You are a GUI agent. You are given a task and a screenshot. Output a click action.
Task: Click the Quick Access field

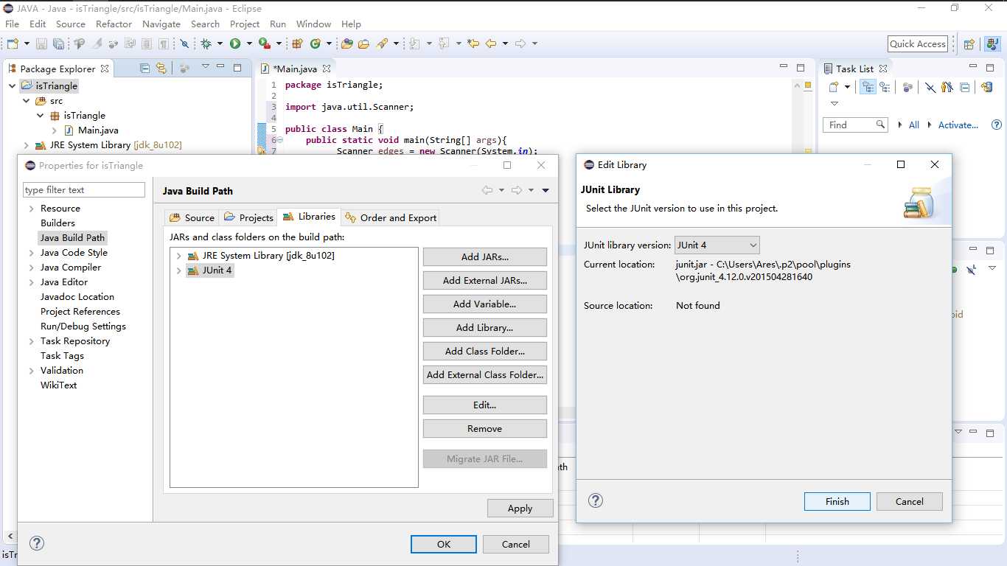(917, 43)
